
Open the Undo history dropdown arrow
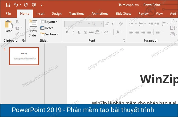20,5
